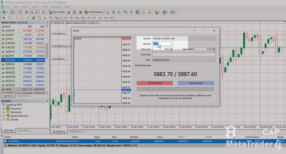Screen dimensions: 286x154
Task: Select the trendline drawing tool
Action: [x=28, y=18]
